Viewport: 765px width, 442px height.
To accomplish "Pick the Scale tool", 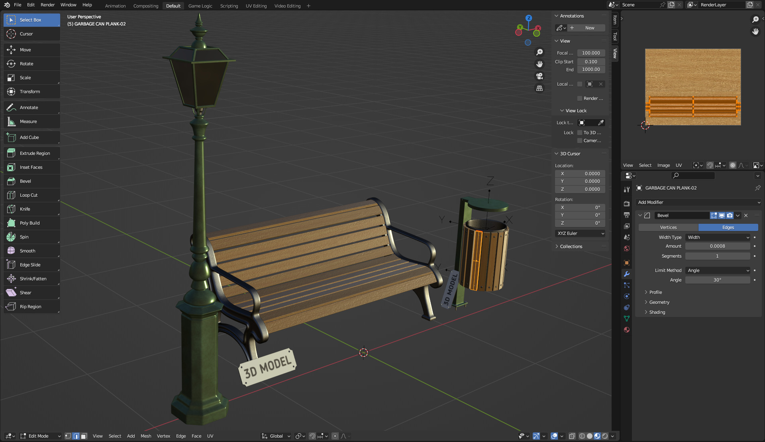I will (32, 78).
